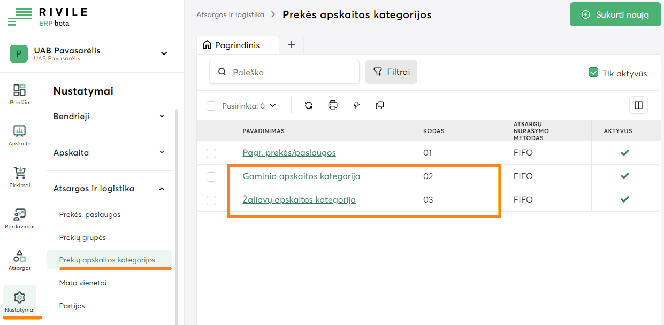
Task: Click the Sukurti naują button
Action: coord(615,14)
